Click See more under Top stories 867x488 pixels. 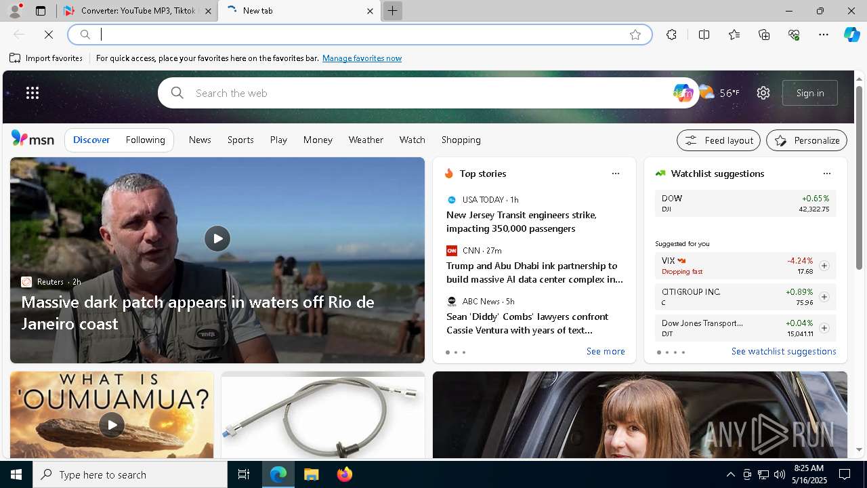(606, 351)
